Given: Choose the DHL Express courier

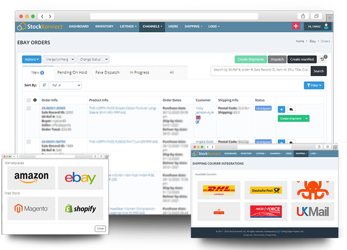Looking at the screenshot, I should [x=219, y=190].
